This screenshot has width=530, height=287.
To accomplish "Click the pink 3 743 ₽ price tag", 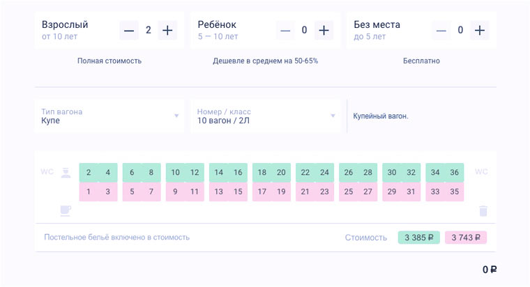I will coord(466,238).
